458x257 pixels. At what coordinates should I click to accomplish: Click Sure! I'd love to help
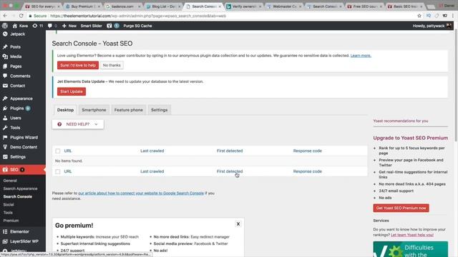[x=78, y=65]
